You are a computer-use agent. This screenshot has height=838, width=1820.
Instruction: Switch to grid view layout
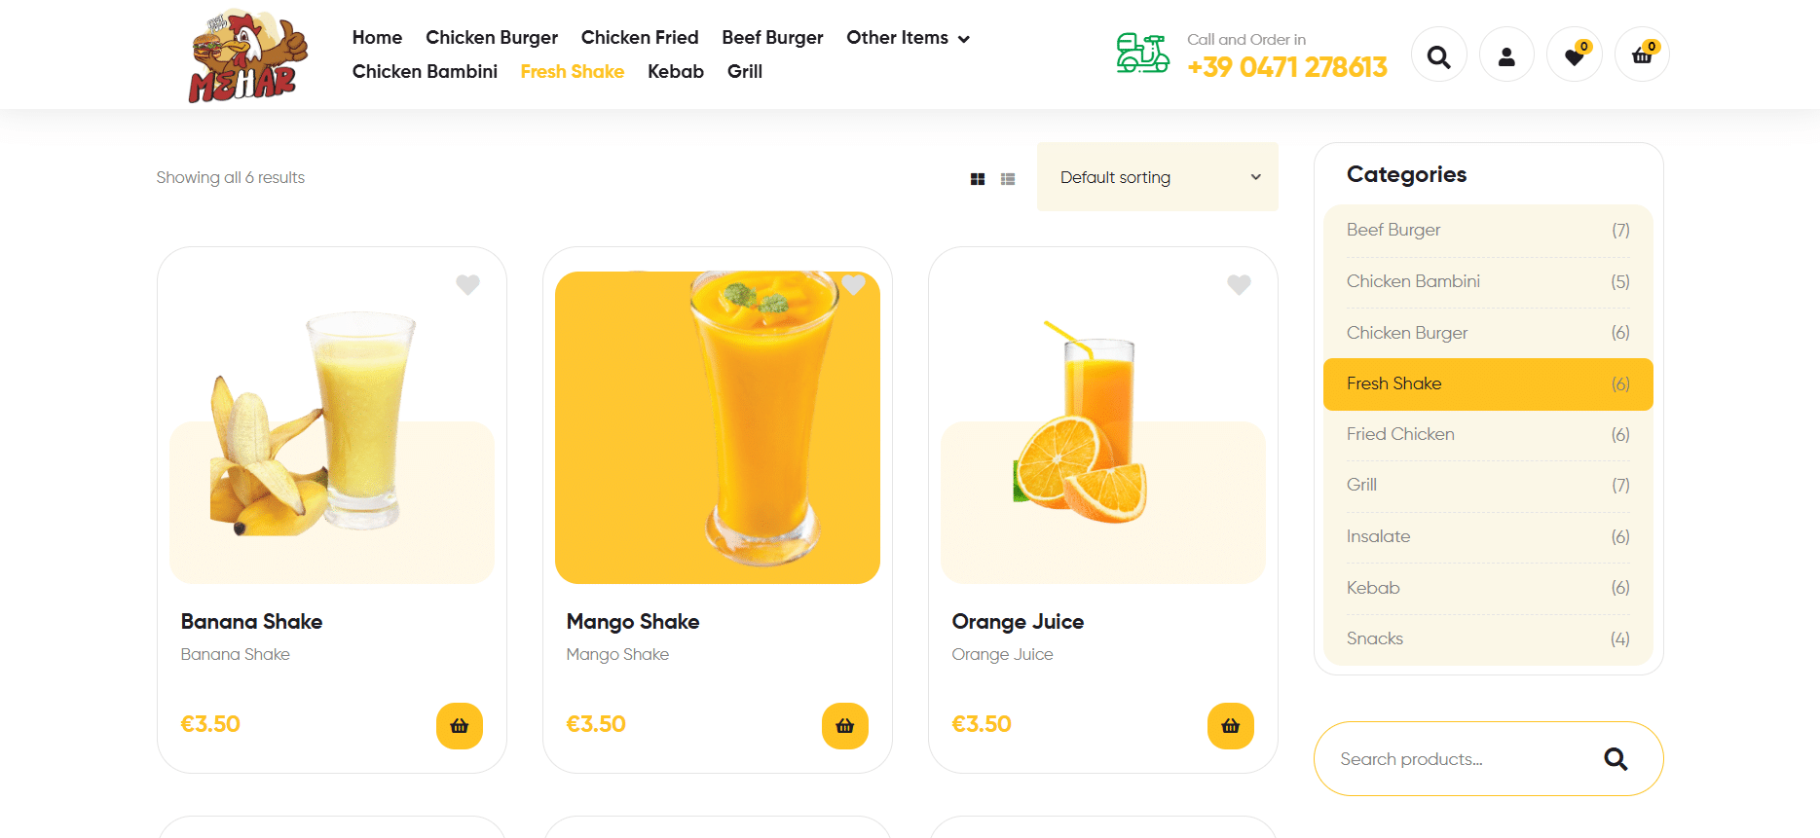click(x=978, y=179)
